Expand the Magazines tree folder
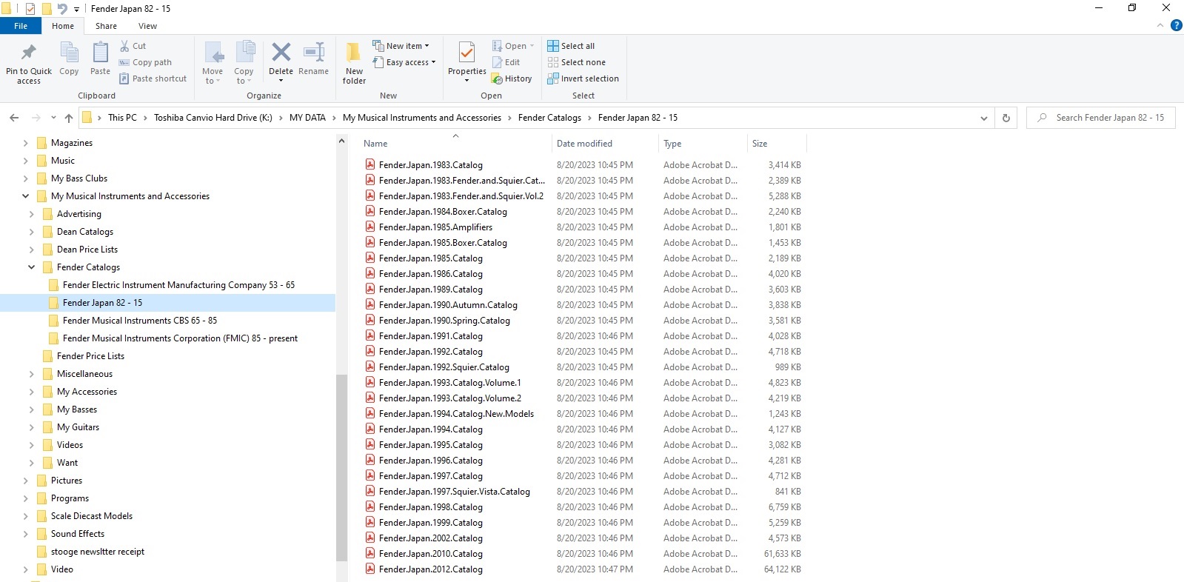This screenshot has width=1184, height=582. pos(25,143)
